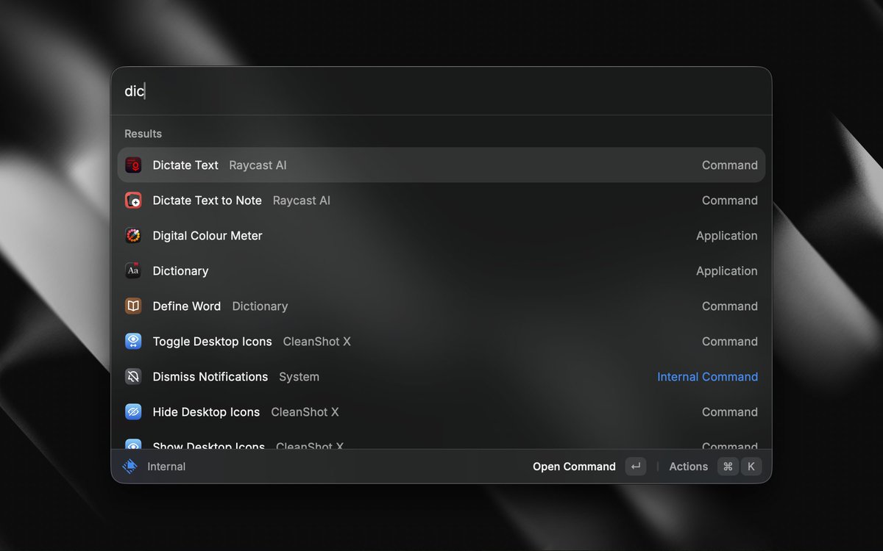The height and width of the screenshot is (551, 883).
Task: Click "Raycast AI" subtitle beside Dictate Text to Note
Action: pos(302,201)
